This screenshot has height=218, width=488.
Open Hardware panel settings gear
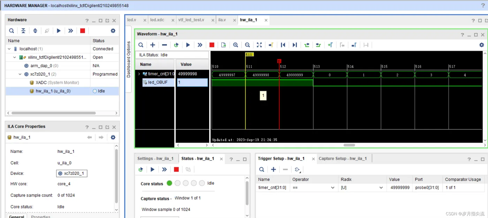pos(113,31)
